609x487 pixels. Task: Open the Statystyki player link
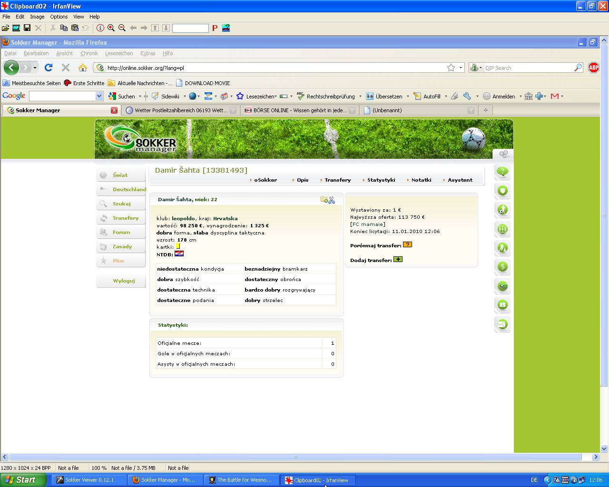coord(381,180)
